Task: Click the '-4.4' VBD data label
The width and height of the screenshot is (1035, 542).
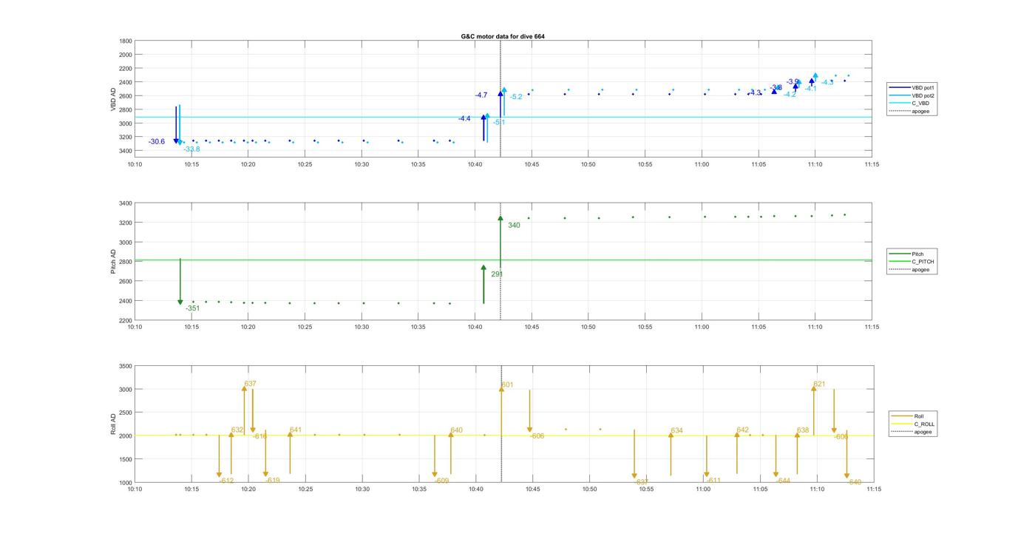Action: pyautogui.click(x=464, y=118)
